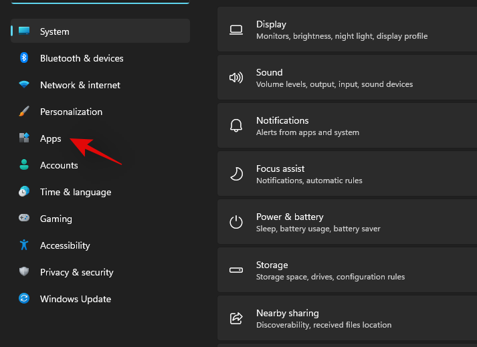Click the Accounts person icon

tap(24, 165)
